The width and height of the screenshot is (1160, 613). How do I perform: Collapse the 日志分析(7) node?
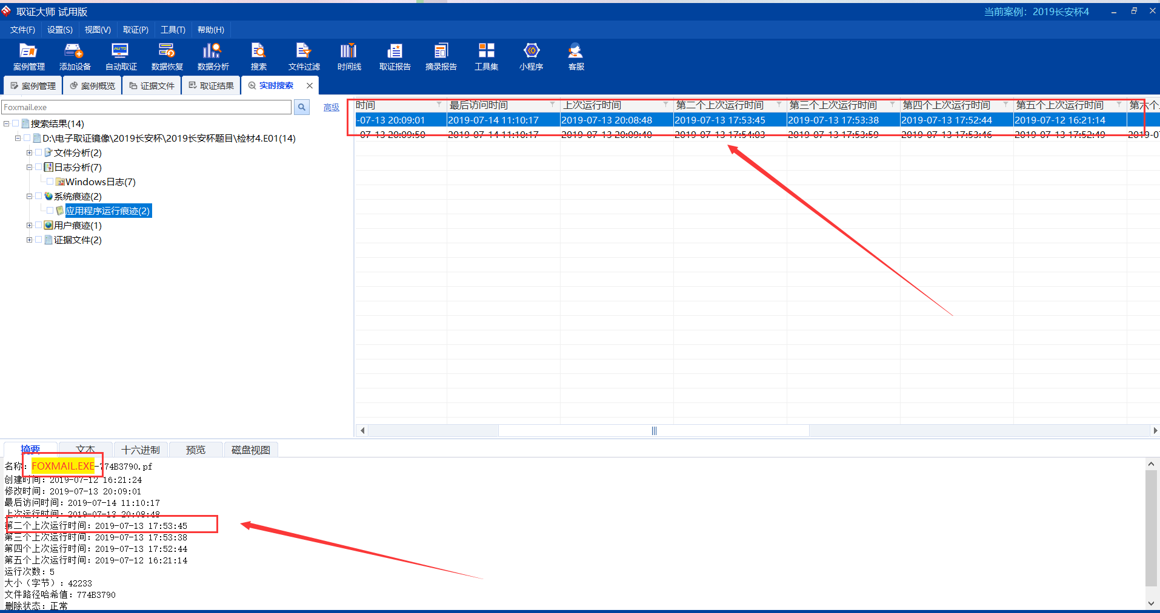[29, 167]
